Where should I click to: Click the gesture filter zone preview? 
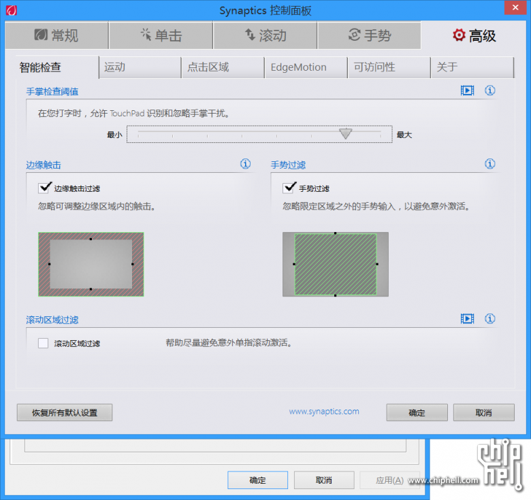point(335,264)
